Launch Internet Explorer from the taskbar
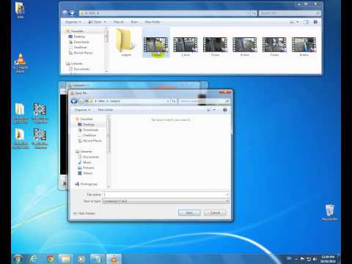 (34, 259)
